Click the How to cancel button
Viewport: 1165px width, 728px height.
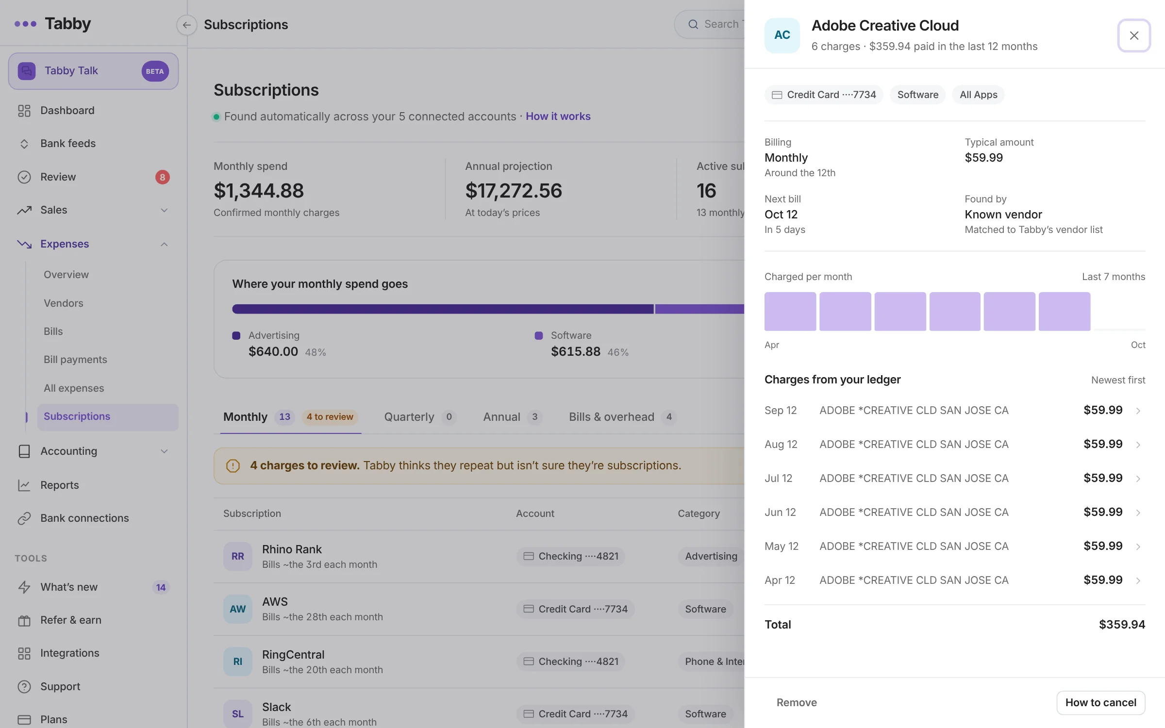tap(1100, 703)
